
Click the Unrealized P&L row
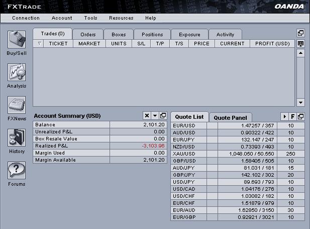point(100,132)
